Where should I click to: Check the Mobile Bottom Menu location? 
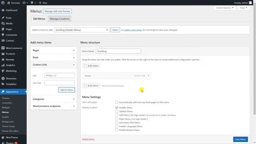point(116,130)
